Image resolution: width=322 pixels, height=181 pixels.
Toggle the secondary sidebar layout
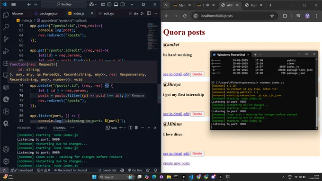coord(123,4)
